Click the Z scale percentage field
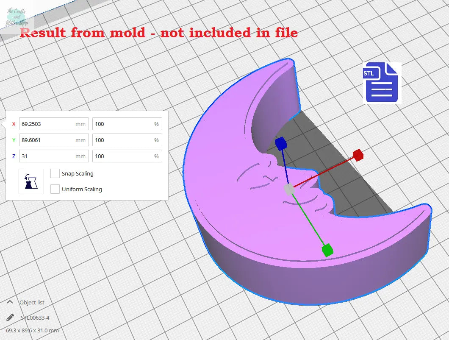 pos(123,156)
